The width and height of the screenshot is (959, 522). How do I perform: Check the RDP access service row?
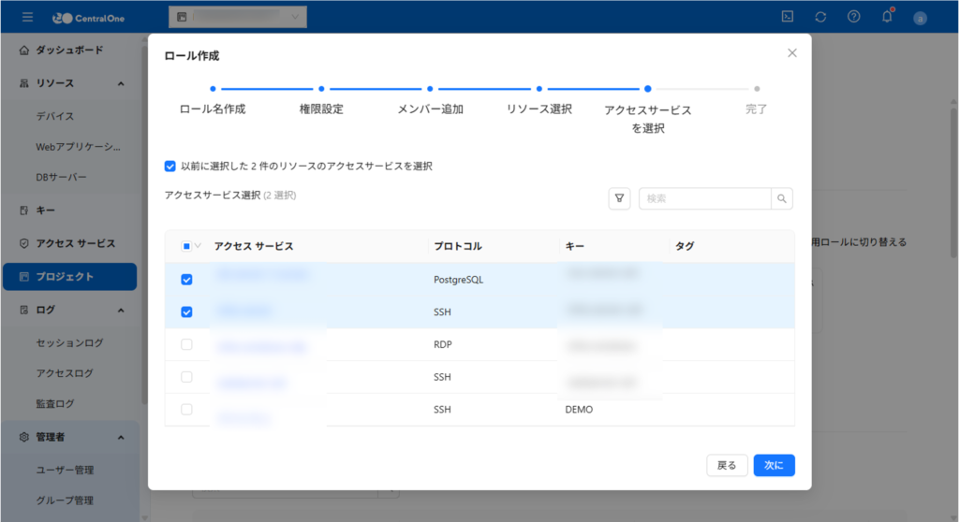tap(186, 344)
